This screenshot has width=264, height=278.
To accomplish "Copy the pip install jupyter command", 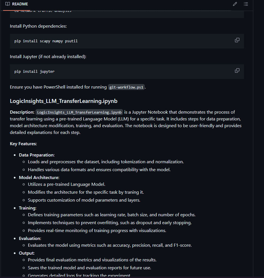I will coord(237,70).
